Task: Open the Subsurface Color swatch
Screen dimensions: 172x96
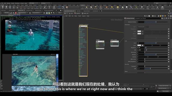Action: coord(139,31)
